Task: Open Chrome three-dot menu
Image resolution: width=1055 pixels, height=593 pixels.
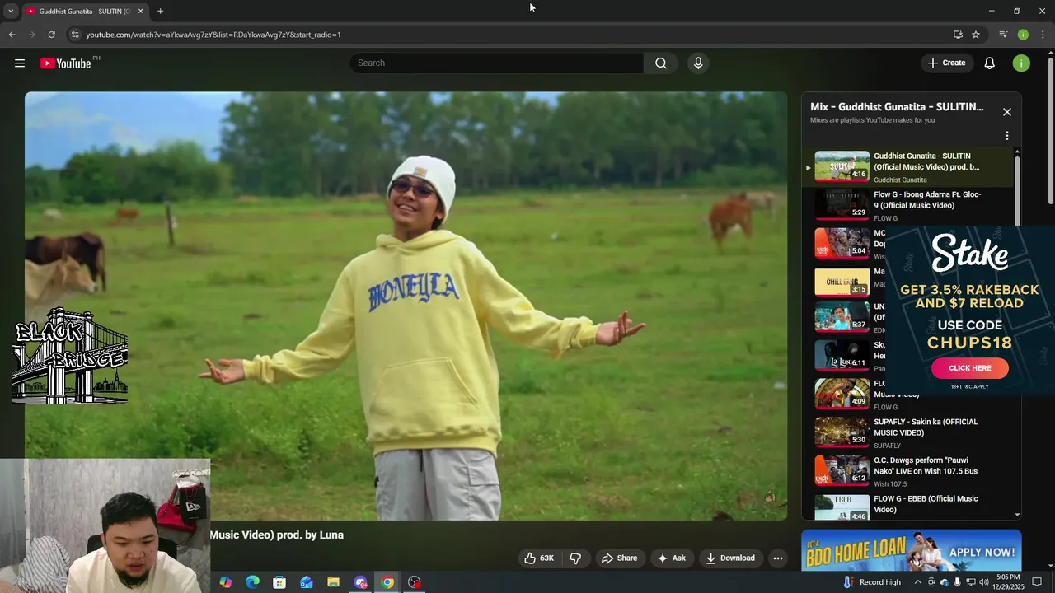Action: [1043, 35]
